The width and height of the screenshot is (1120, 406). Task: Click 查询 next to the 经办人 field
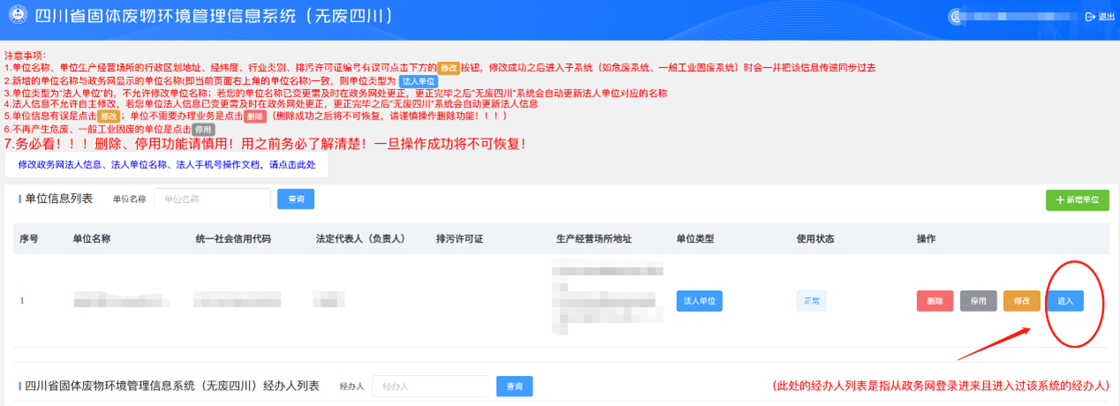pos(515,387)
